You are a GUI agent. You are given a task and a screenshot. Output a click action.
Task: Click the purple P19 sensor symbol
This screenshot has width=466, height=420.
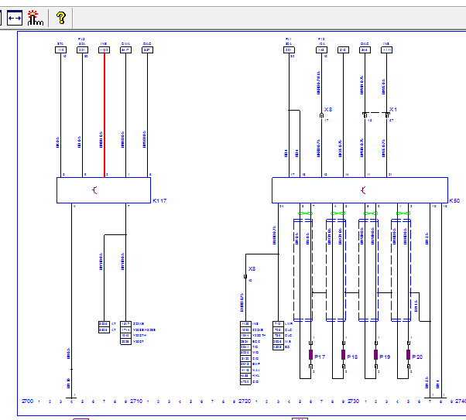(376, 355)
